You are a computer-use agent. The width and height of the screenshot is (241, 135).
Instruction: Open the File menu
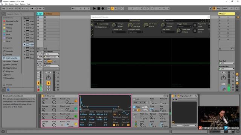[2, 4]
